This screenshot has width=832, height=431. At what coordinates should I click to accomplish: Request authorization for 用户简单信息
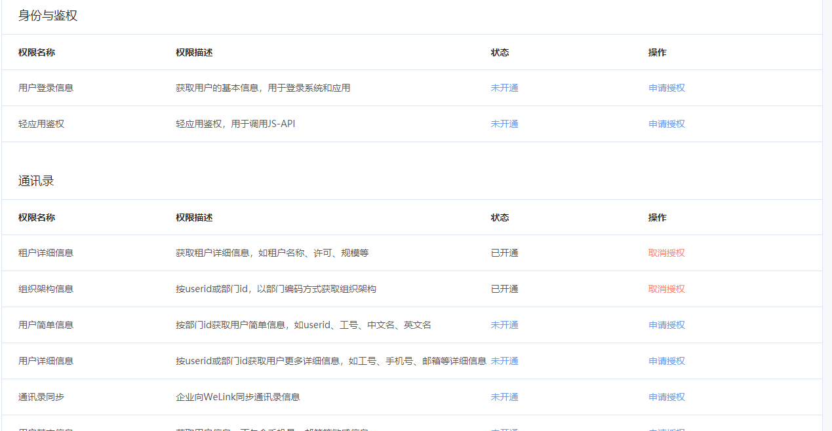(x=667, y=325)
